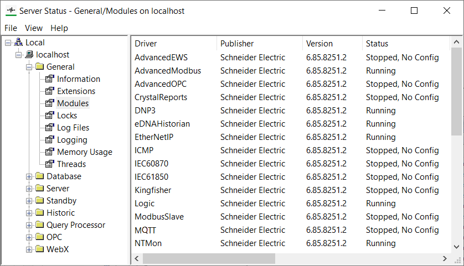Click the Threads page icon
The image size is (464, 266).
pos(50,164)
